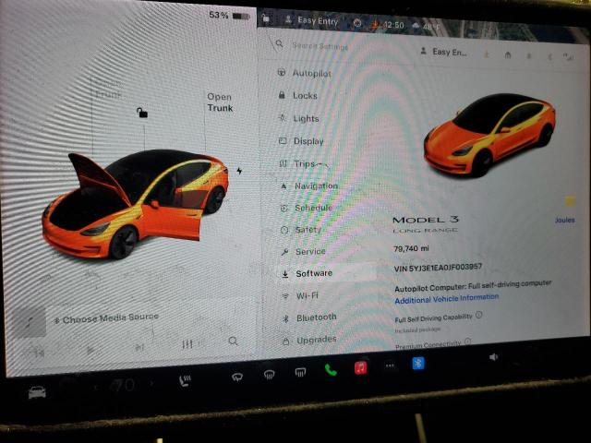Open the Autopilot settings
The height and width of the screenshot is (443, 591).
click(305, 73)
